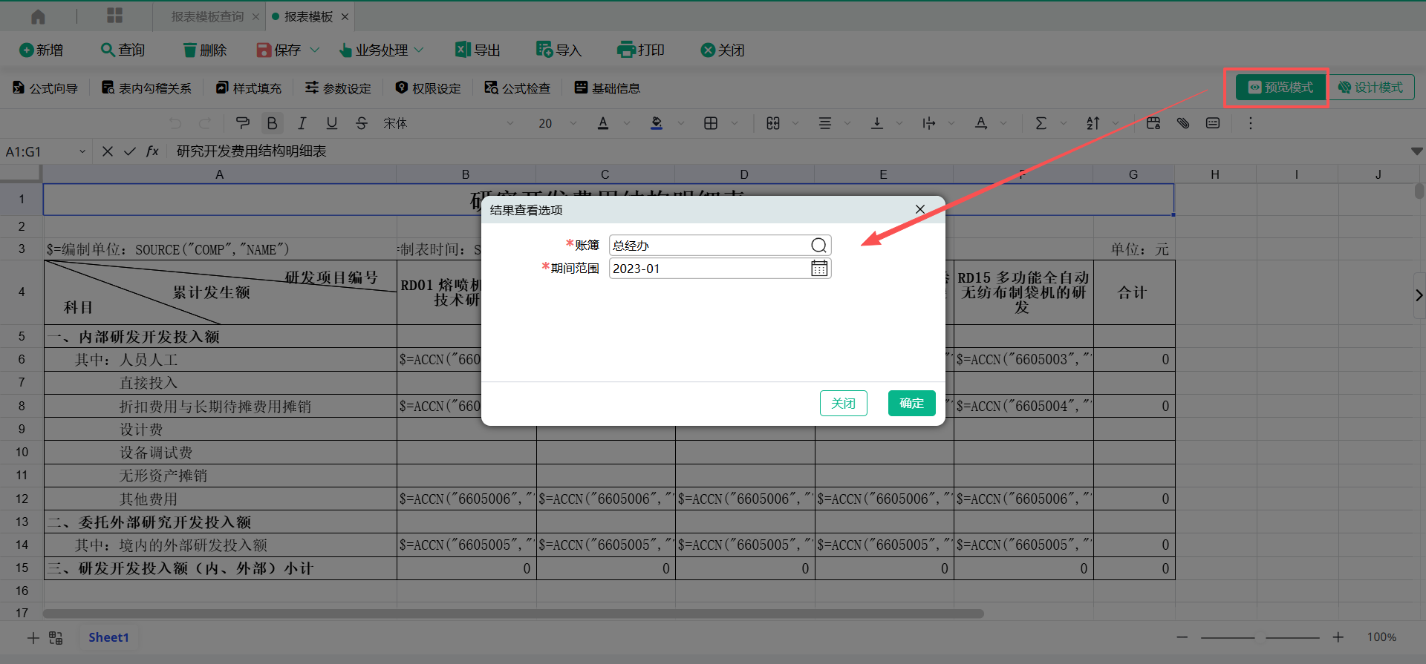Close the 结果查看选项 dialog with X
The width and height of the screenshot is (1426, 664).
tap(919, 210)
